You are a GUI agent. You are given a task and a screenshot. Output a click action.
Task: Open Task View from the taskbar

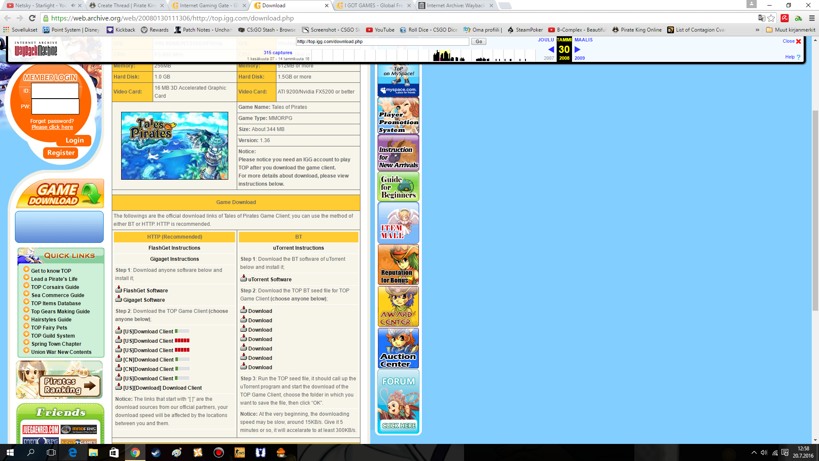(51, 452)
